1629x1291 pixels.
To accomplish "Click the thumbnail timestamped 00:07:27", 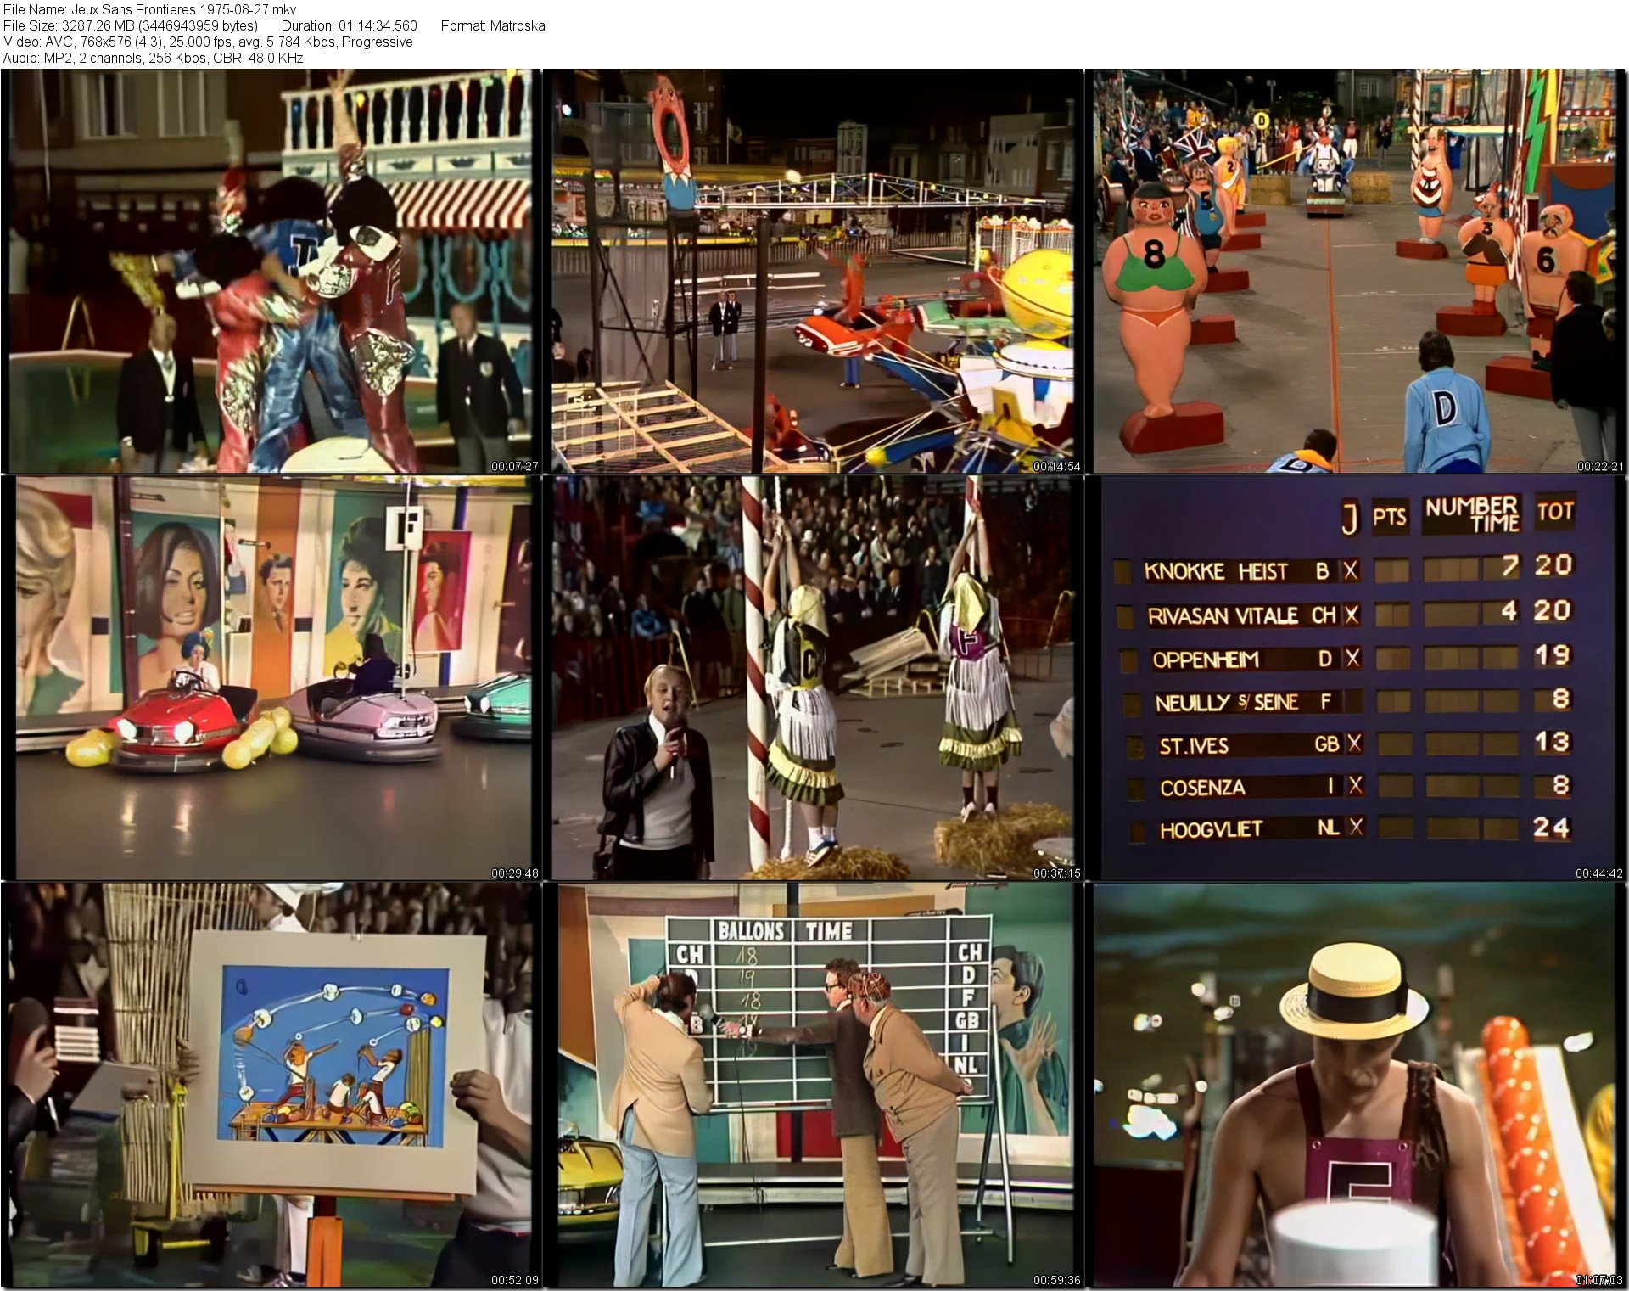I will [271, 271].
